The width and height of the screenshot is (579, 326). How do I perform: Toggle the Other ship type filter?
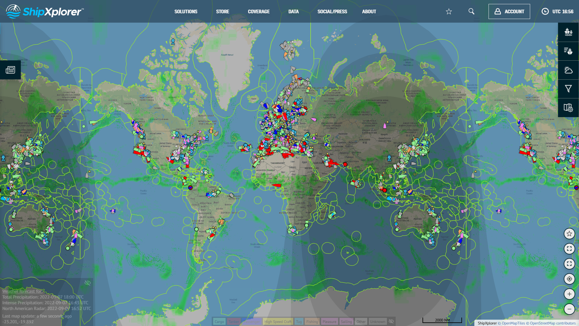tap(361, 321)
